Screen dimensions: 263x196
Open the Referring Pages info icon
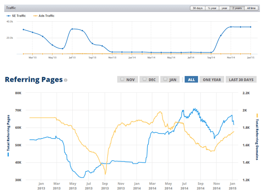pos(65,80)
